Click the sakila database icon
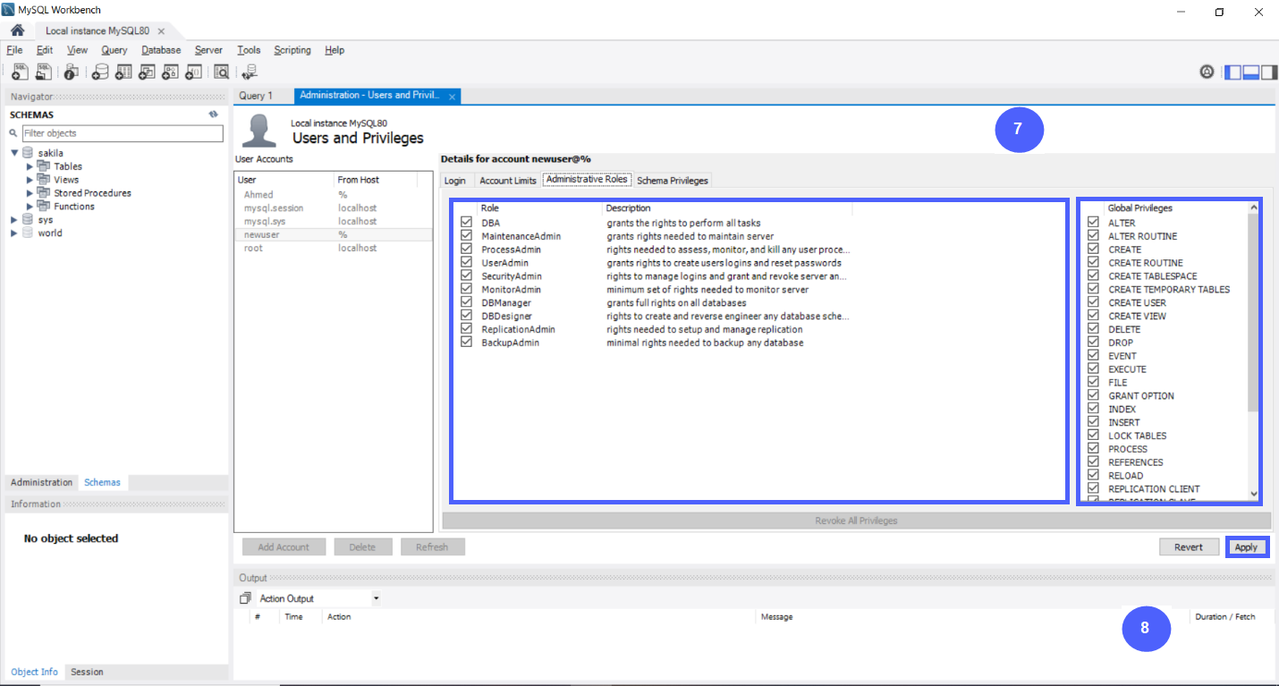 [x=28, y=153]
